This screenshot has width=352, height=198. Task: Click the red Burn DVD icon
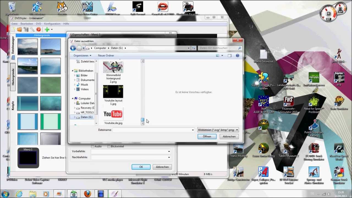[38, 29]
